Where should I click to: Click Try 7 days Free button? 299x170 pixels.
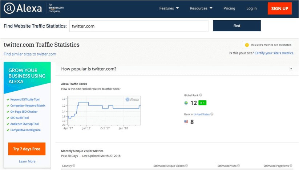(x=27, y=149)
